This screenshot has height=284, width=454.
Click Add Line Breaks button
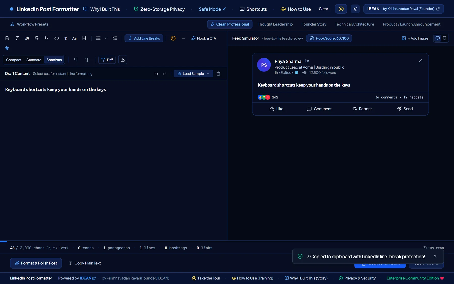144,38
